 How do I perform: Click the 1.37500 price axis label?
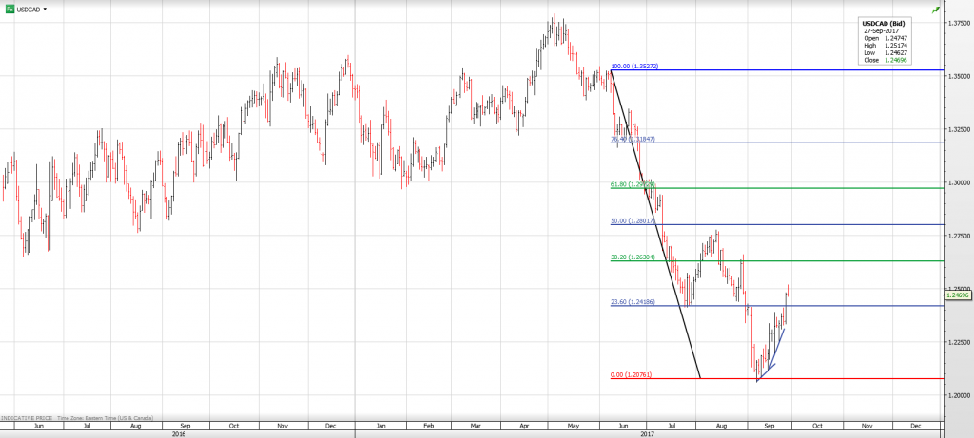(957, 23)
